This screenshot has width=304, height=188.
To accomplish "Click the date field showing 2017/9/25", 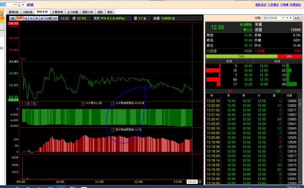I will tap(272, 18).
